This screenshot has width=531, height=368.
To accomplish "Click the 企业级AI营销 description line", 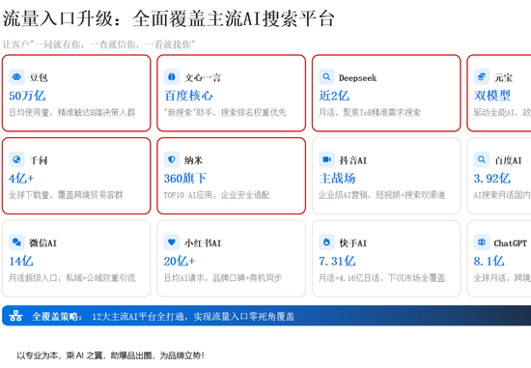I will [x=381, y=195].
